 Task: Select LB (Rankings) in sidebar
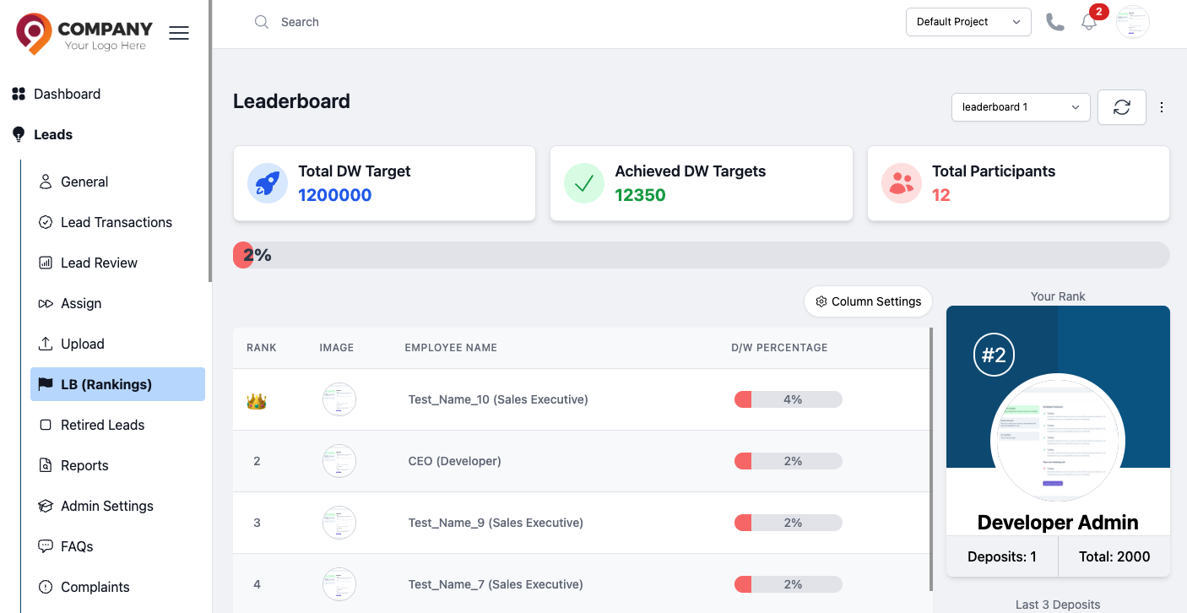tap(117, 384)
